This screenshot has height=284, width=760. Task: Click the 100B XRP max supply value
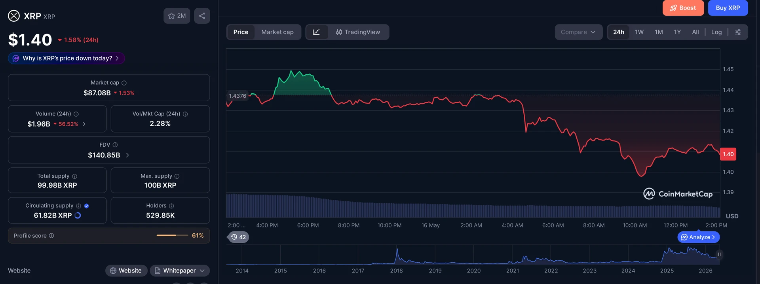coord(160,185)
